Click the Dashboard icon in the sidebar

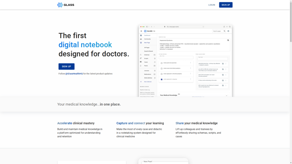[141, 36]
